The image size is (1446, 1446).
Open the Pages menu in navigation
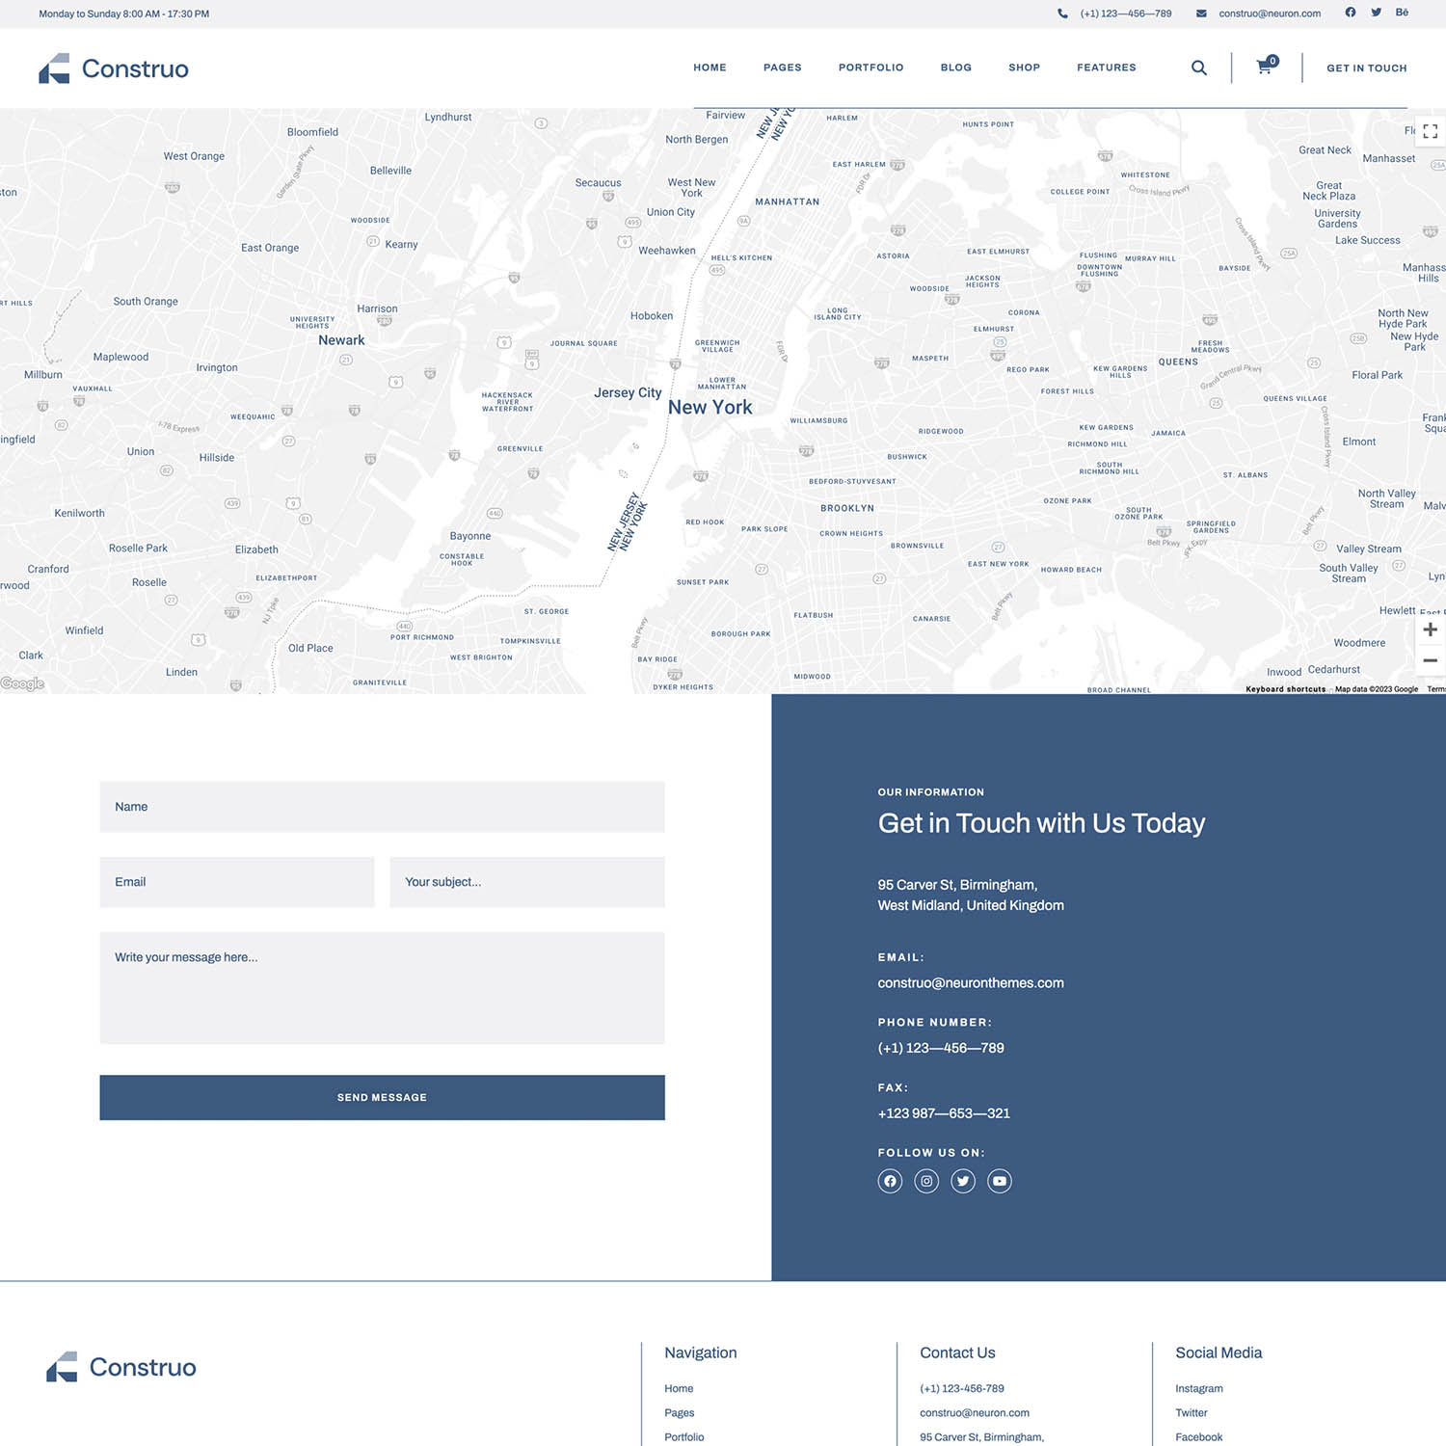pyautogui.click(x=782, y=67)
